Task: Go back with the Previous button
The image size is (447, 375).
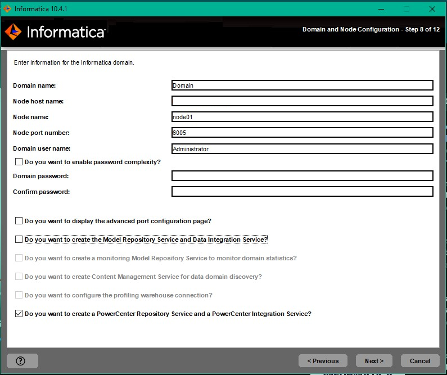Action: click(323, 361)
